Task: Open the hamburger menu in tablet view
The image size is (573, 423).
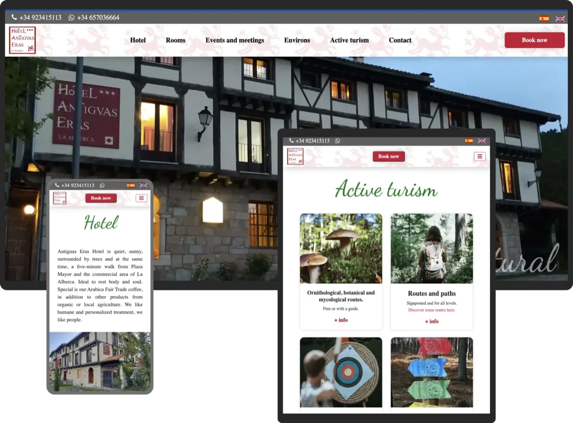Action: [480, 156]
